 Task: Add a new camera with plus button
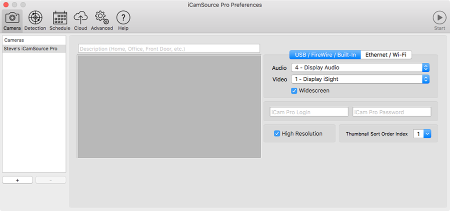coord(17,180)
